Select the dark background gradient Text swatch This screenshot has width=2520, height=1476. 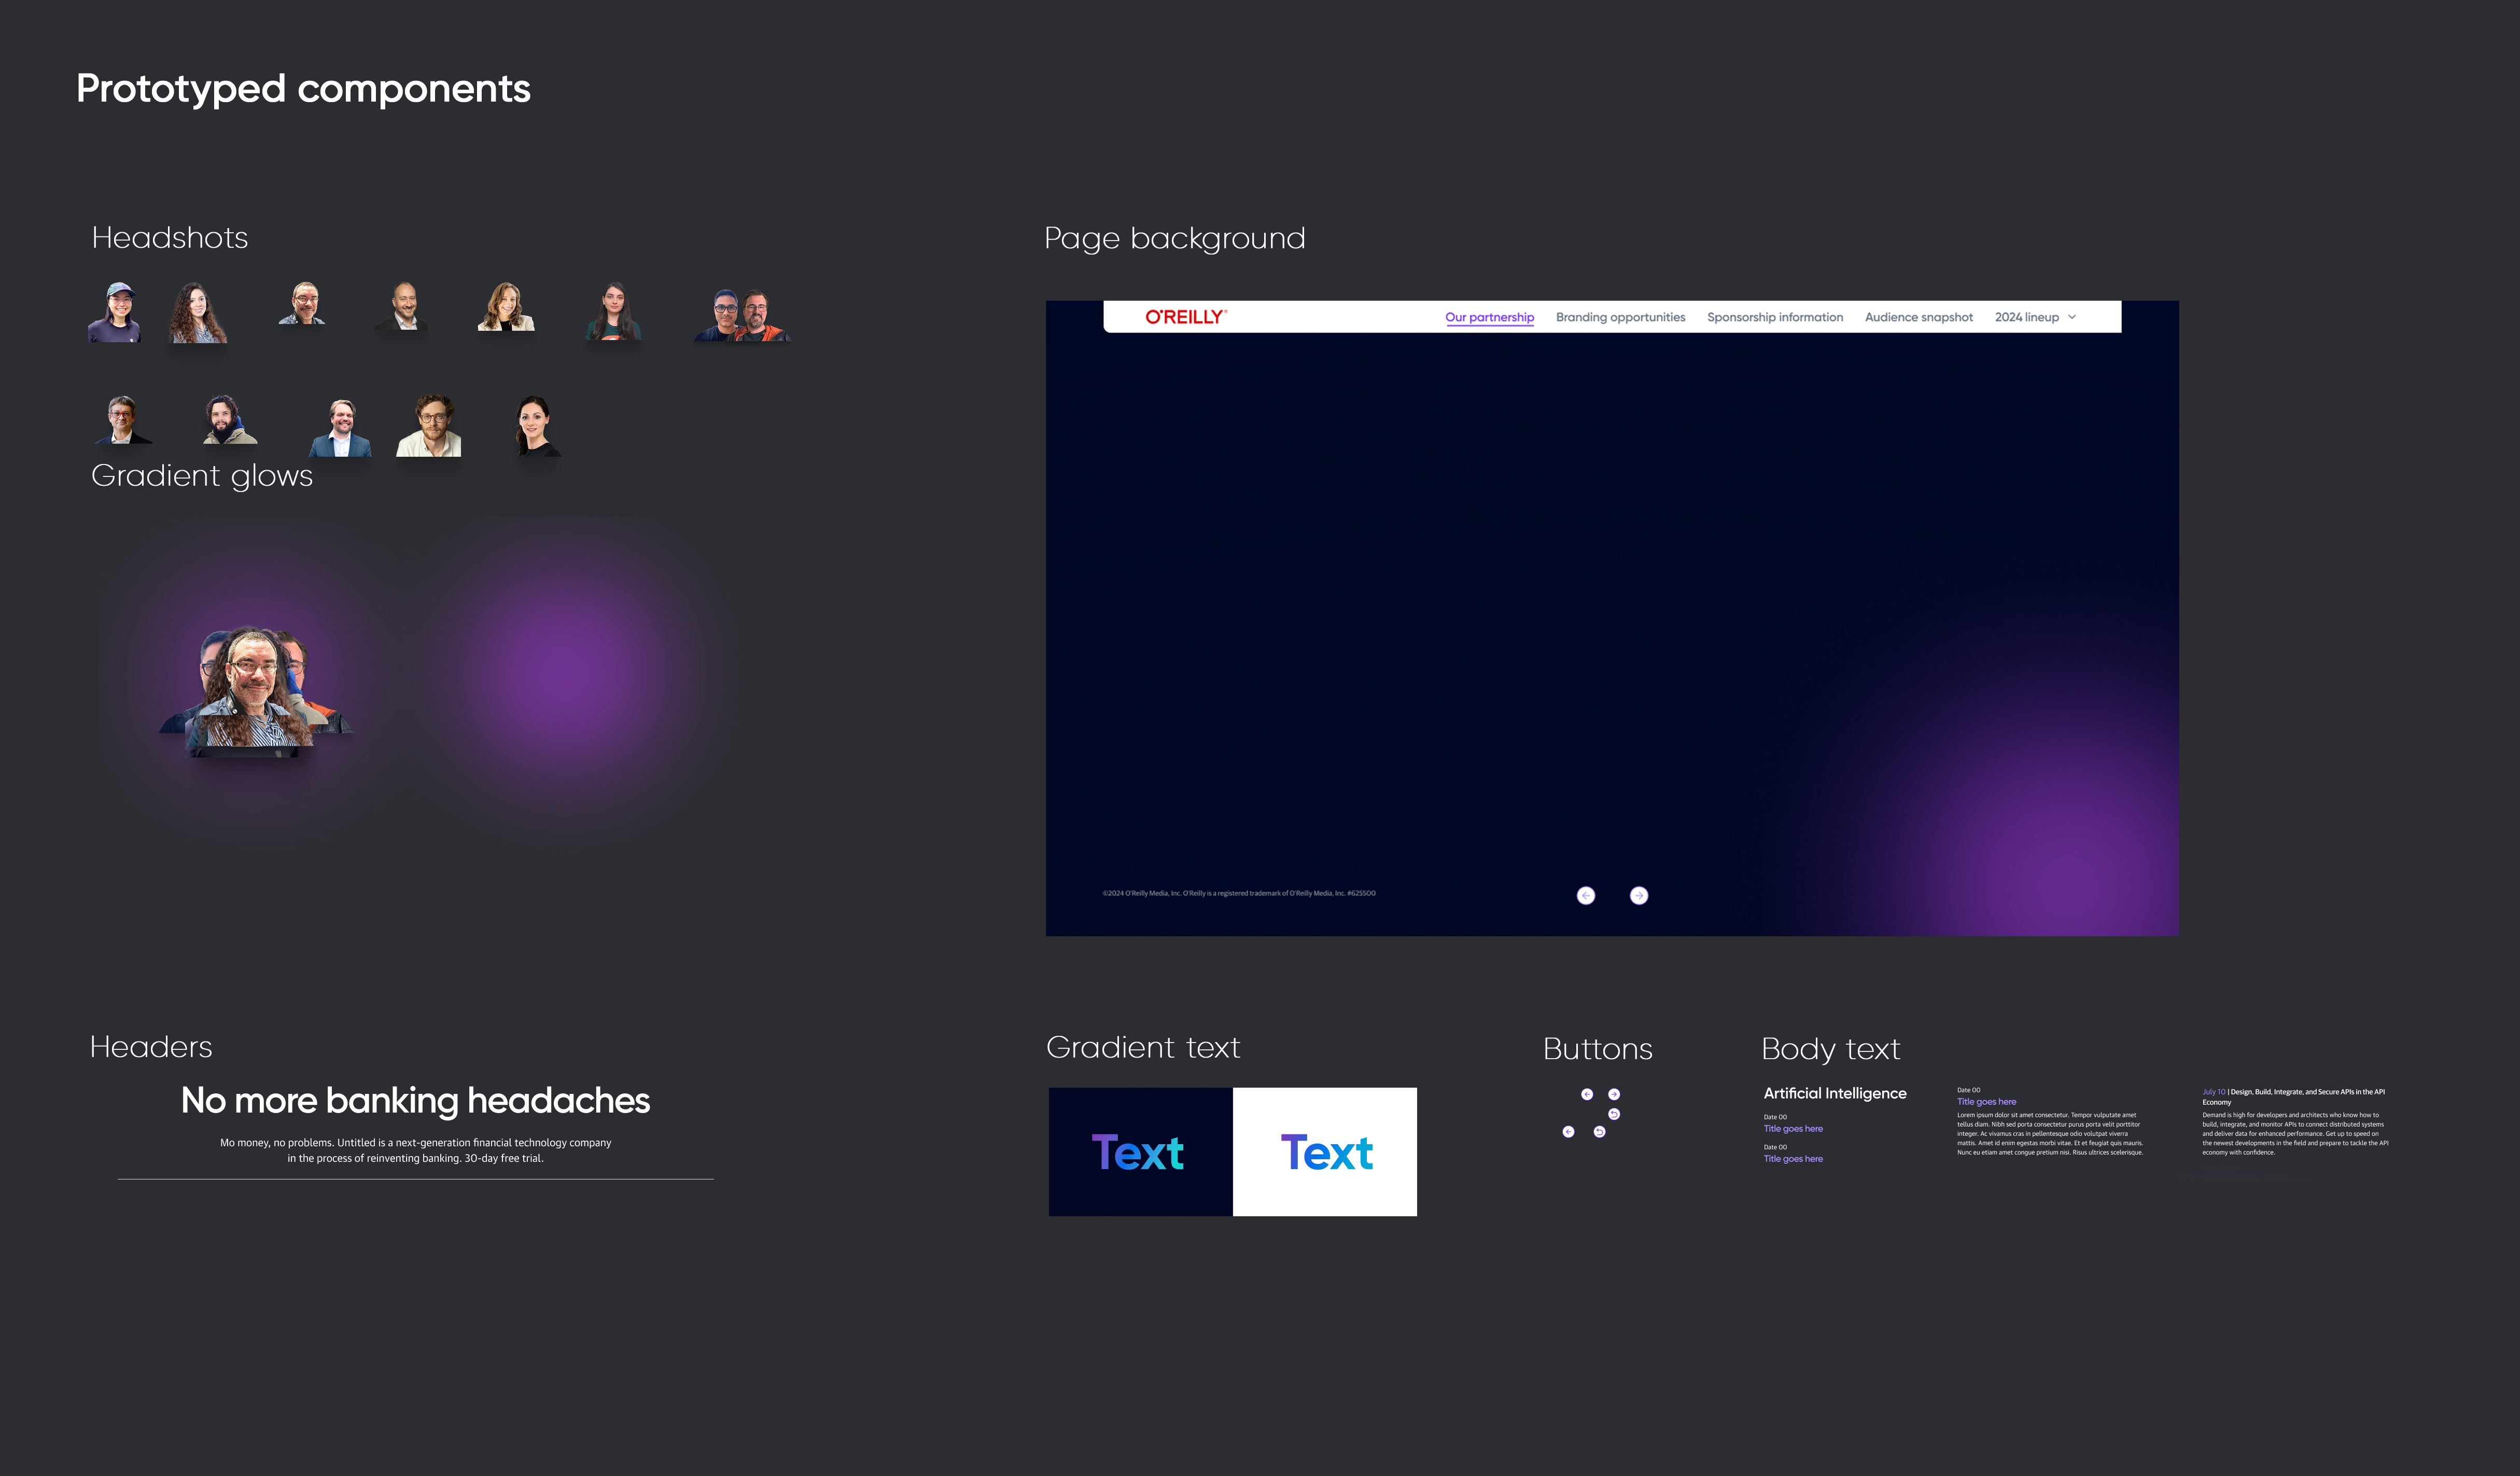1140,1152
